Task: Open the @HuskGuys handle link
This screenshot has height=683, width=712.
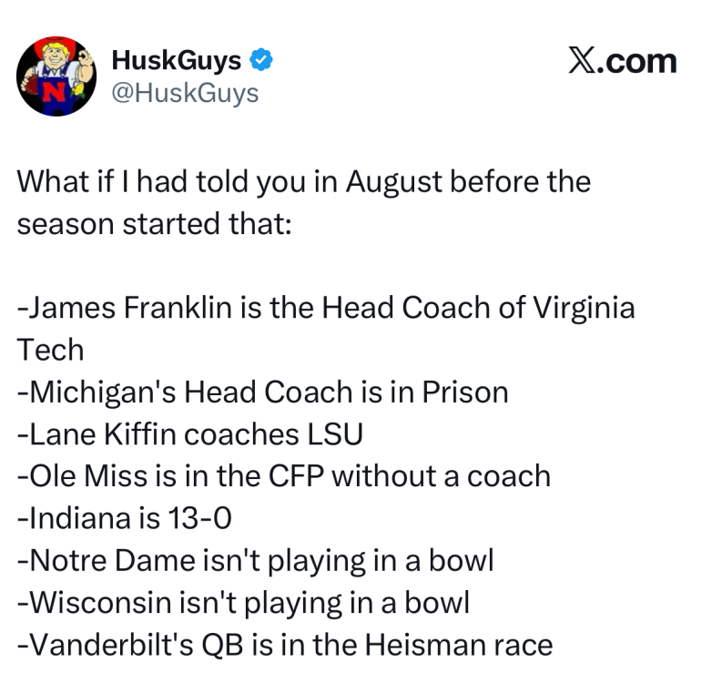Action: point(185,93)
